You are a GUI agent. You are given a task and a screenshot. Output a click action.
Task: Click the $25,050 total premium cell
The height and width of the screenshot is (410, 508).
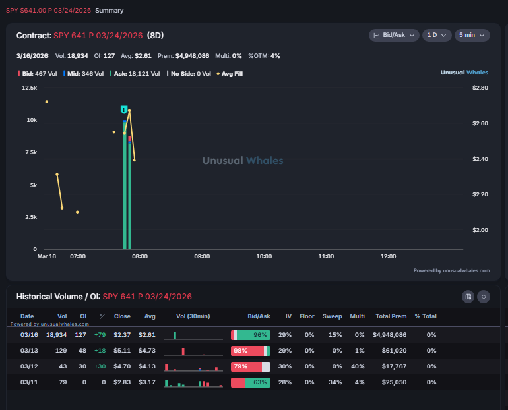394,382
